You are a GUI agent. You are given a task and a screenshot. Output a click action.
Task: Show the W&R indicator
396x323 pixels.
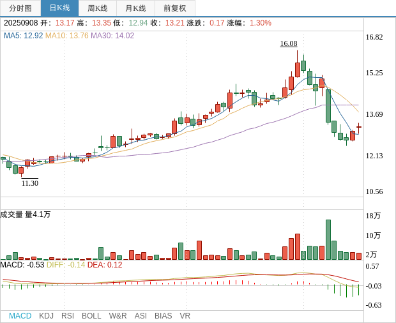pos(118,316)
